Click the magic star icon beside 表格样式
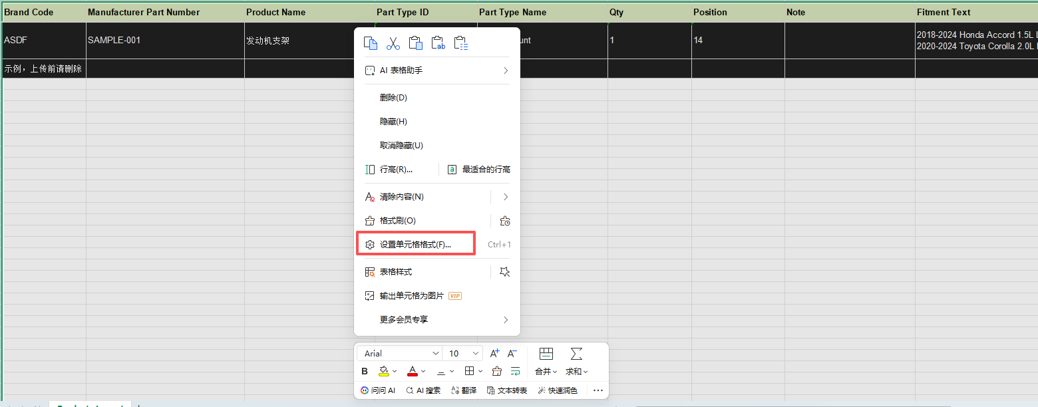The width and height of the screenshot is (1038, 407). click(x=505, y=272)
